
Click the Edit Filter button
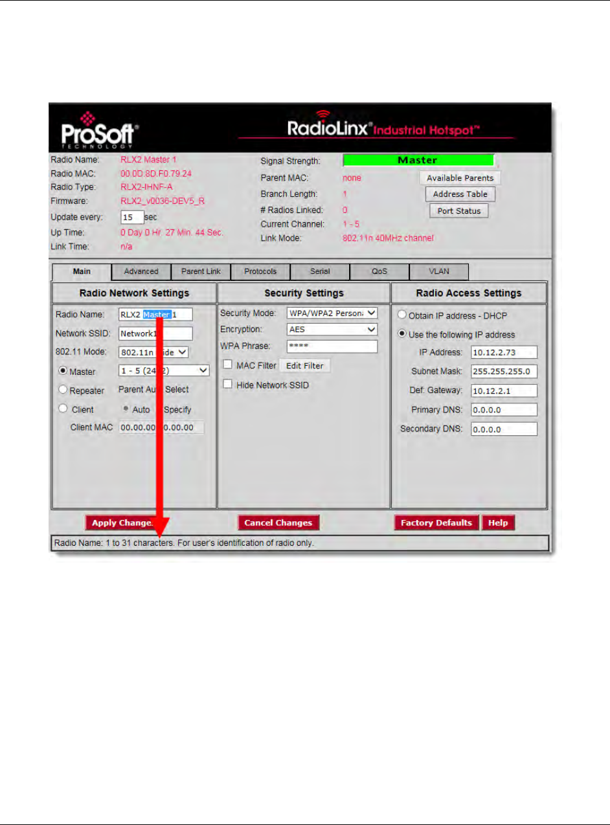tap(304, 366)
